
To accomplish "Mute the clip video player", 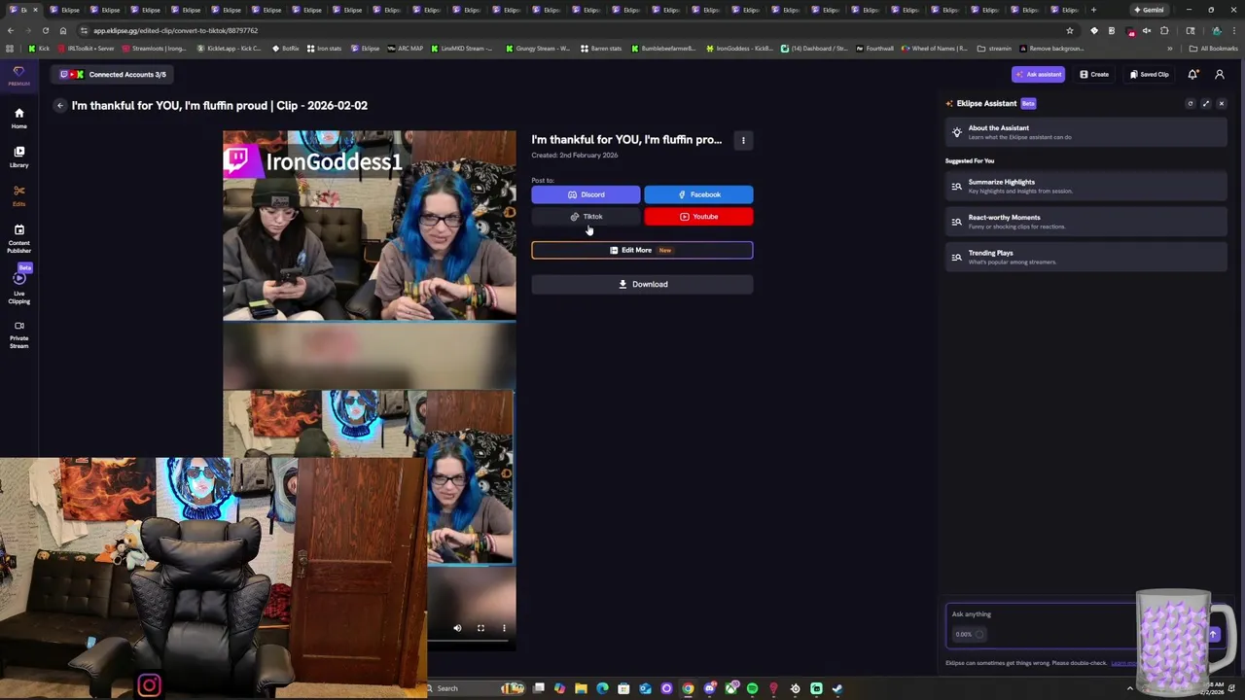I will (x=457, y=628).
